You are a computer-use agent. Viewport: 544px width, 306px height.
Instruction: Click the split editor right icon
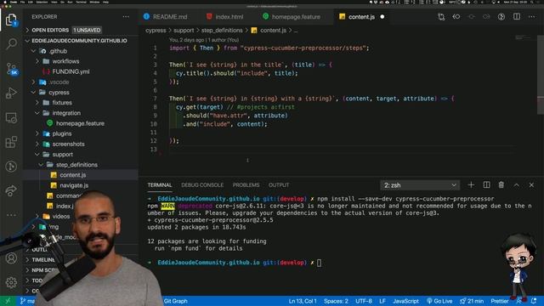pyautogui.click(x=517, y=17)
